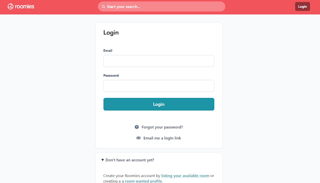Click the Login page heading
The image size is (320, 183).
coord(111,33)
